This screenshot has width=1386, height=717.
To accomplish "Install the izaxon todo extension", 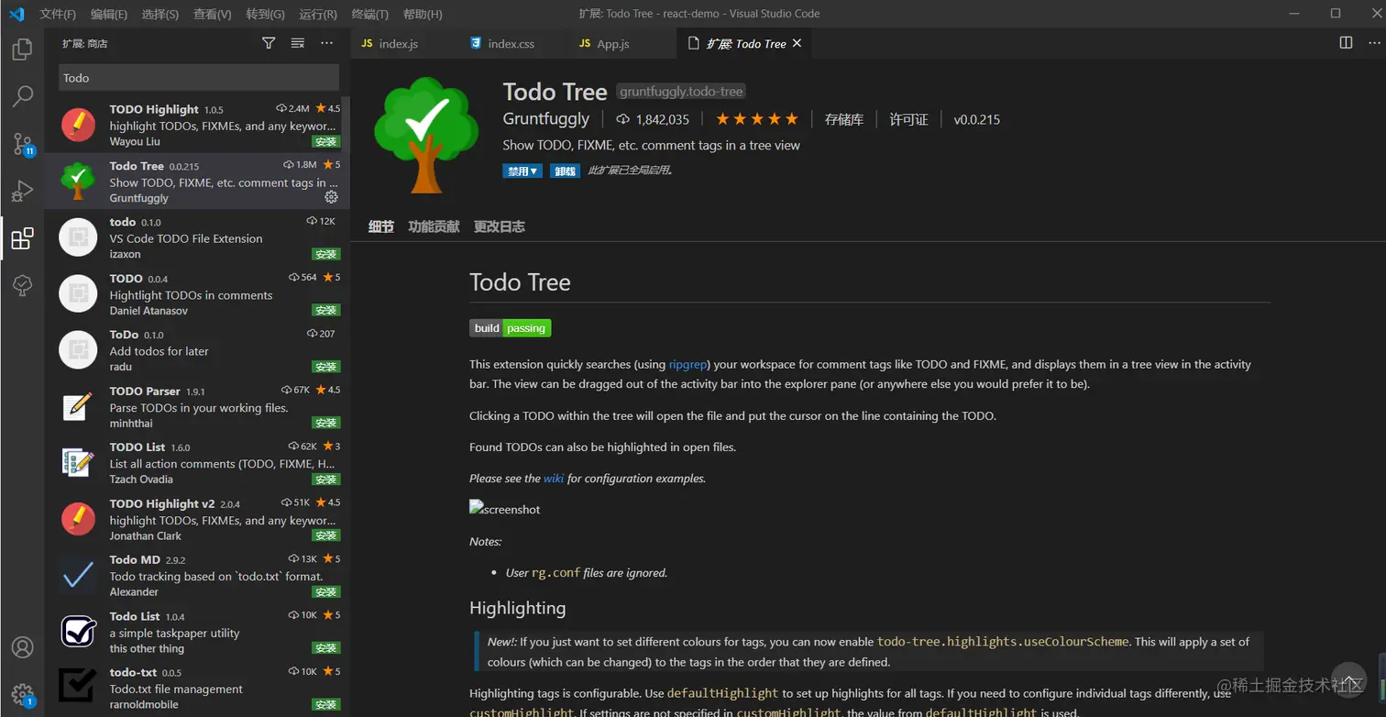I will [x=326, y=254].
